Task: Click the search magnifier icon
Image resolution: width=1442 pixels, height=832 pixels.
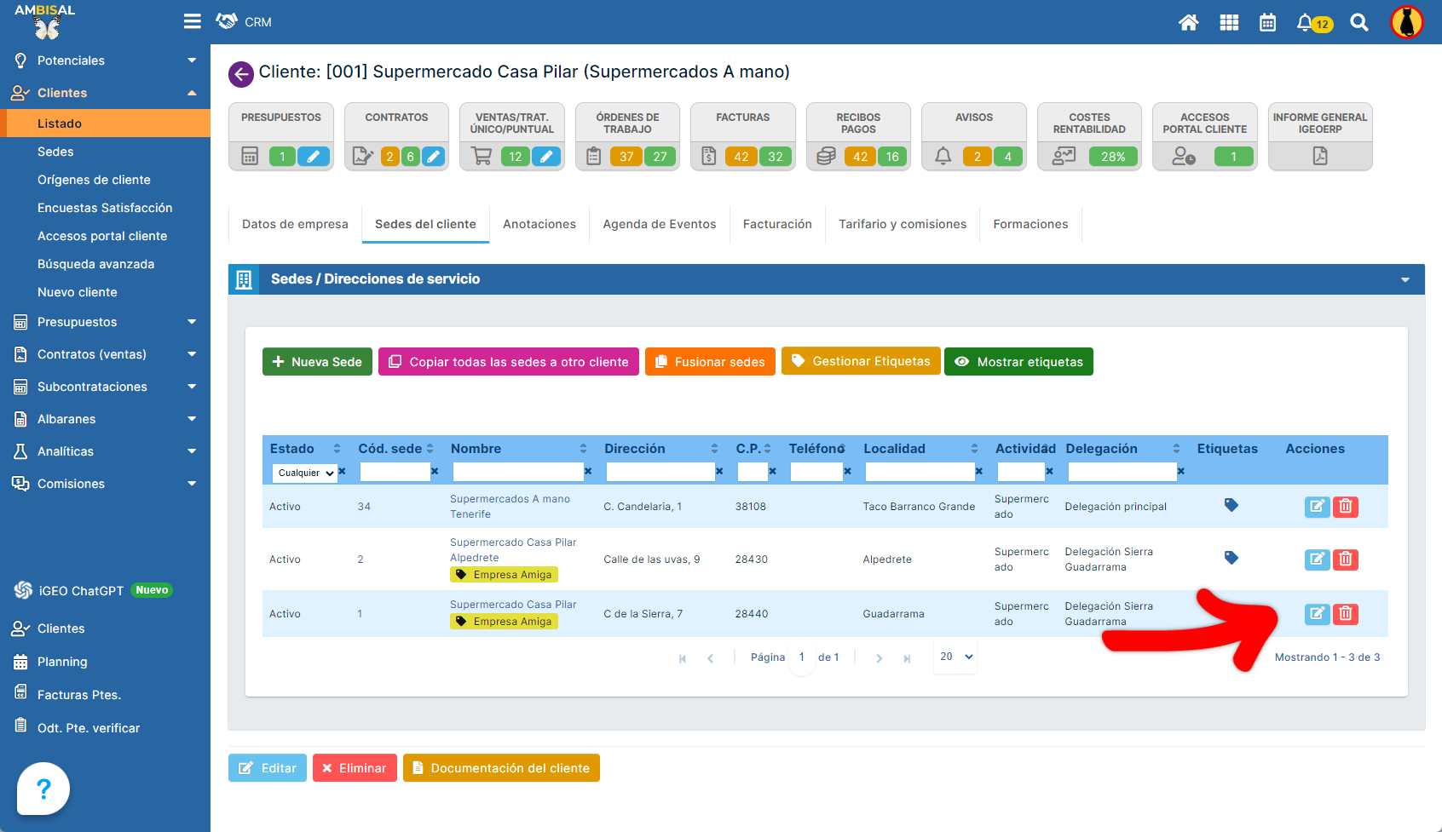Action: 1359,23
